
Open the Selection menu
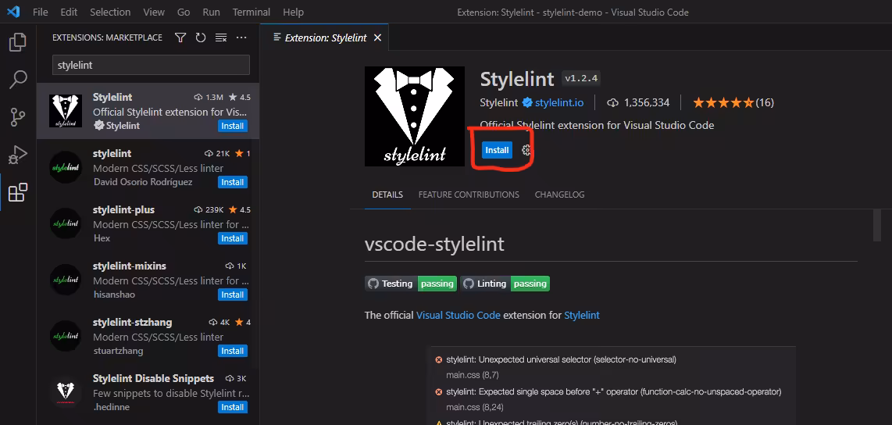tap(110, 12)
